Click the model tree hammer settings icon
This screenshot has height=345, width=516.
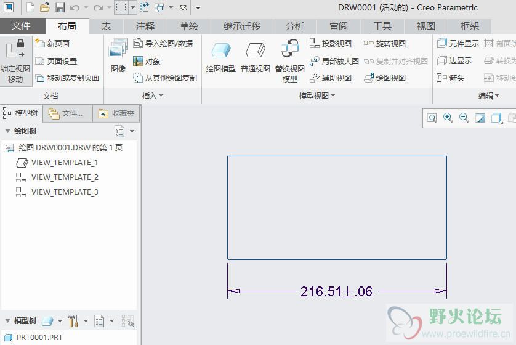tap(73, 320)
